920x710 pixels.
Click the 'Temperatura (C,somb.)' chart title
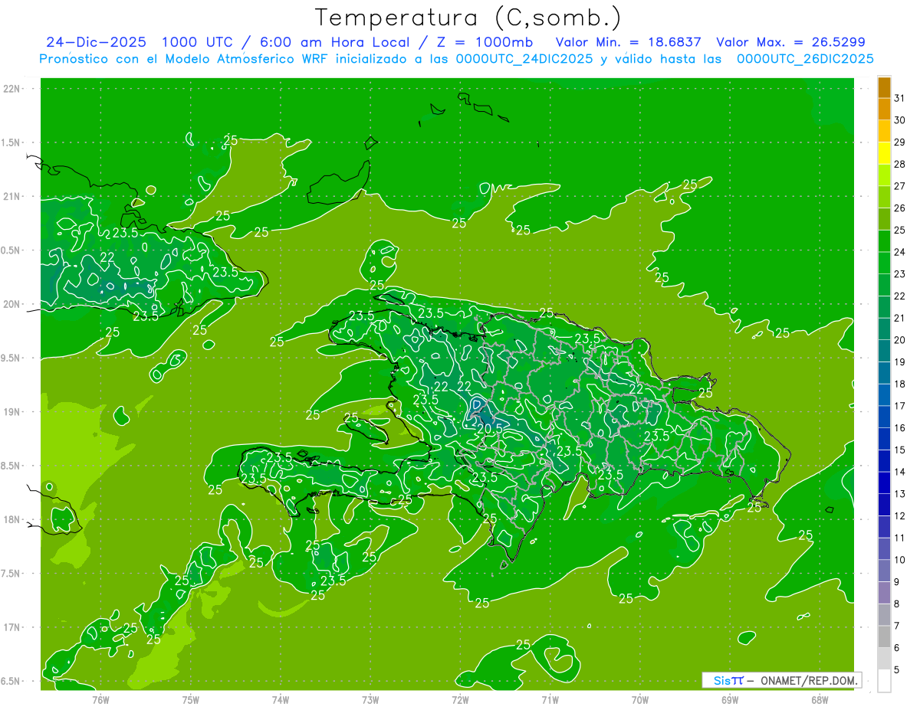point(468,18)
